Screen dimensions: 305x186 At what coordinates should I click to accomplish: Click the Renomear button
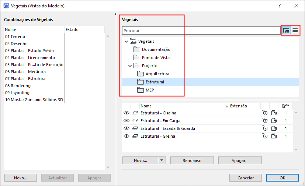pyautogui.click(x=192, y=161)
